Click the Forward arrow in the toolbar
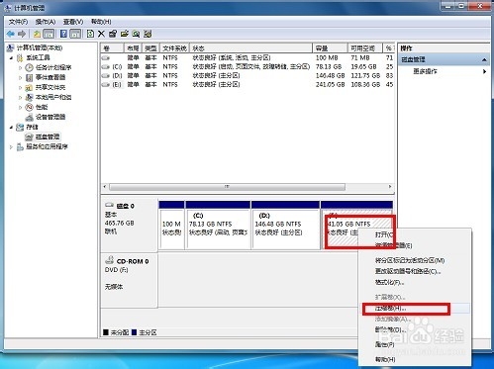The image size is (494, 369). [22, 34]
